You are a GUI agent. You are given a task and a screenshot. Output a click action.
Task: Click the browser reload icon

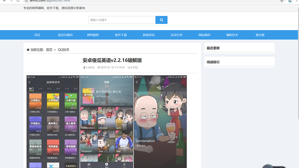[x=18, y=1]
